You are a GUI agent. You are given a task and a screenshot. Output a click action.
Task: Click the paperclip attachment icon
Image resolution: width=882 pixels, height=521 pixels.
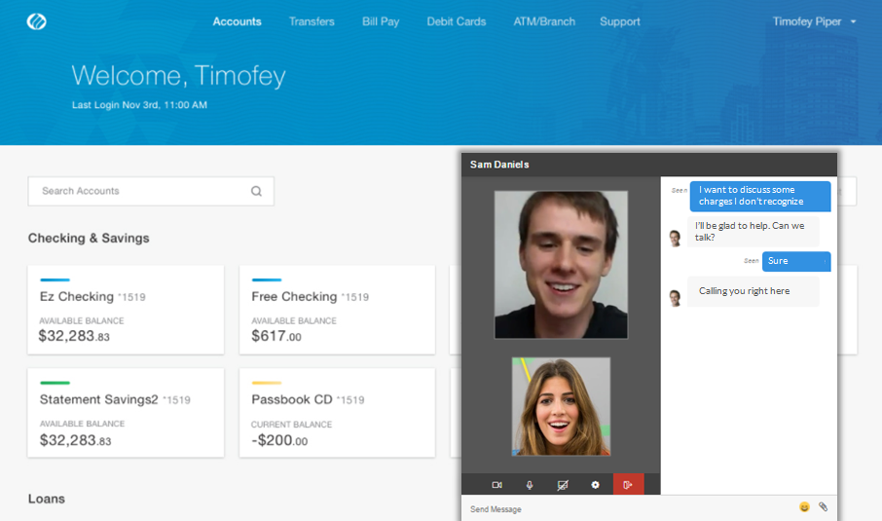[x=823, y=507]
